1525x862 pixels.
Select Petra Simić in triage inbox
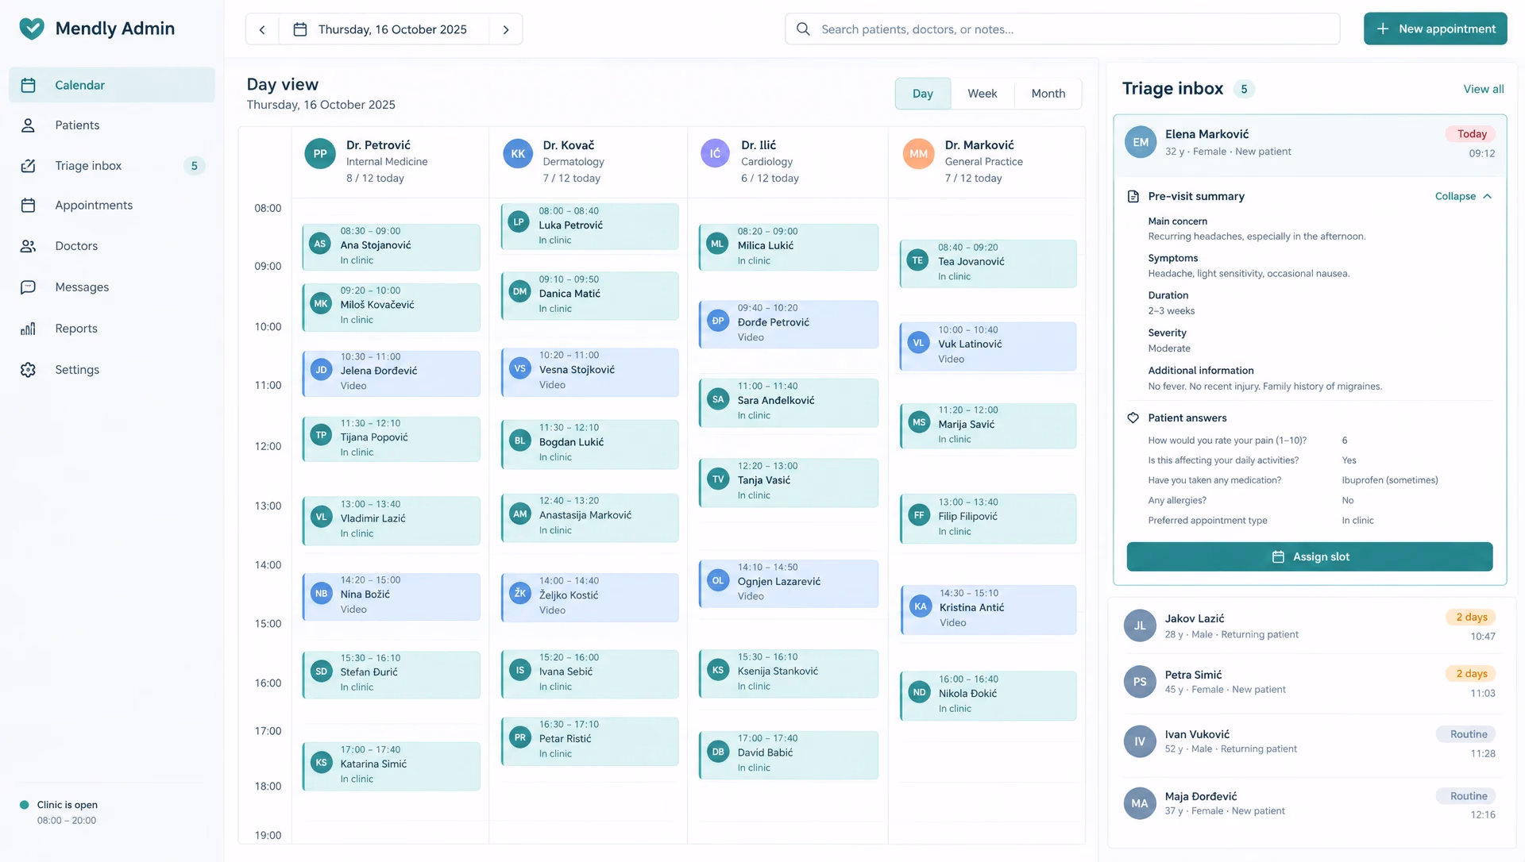(1310, 682)
